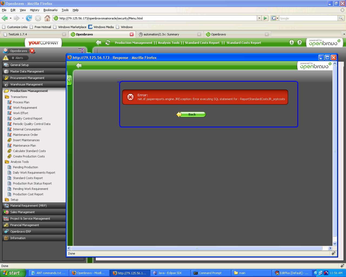
Task: Toggle the menu collapse icon above sidebar
Action: point(81,50)
